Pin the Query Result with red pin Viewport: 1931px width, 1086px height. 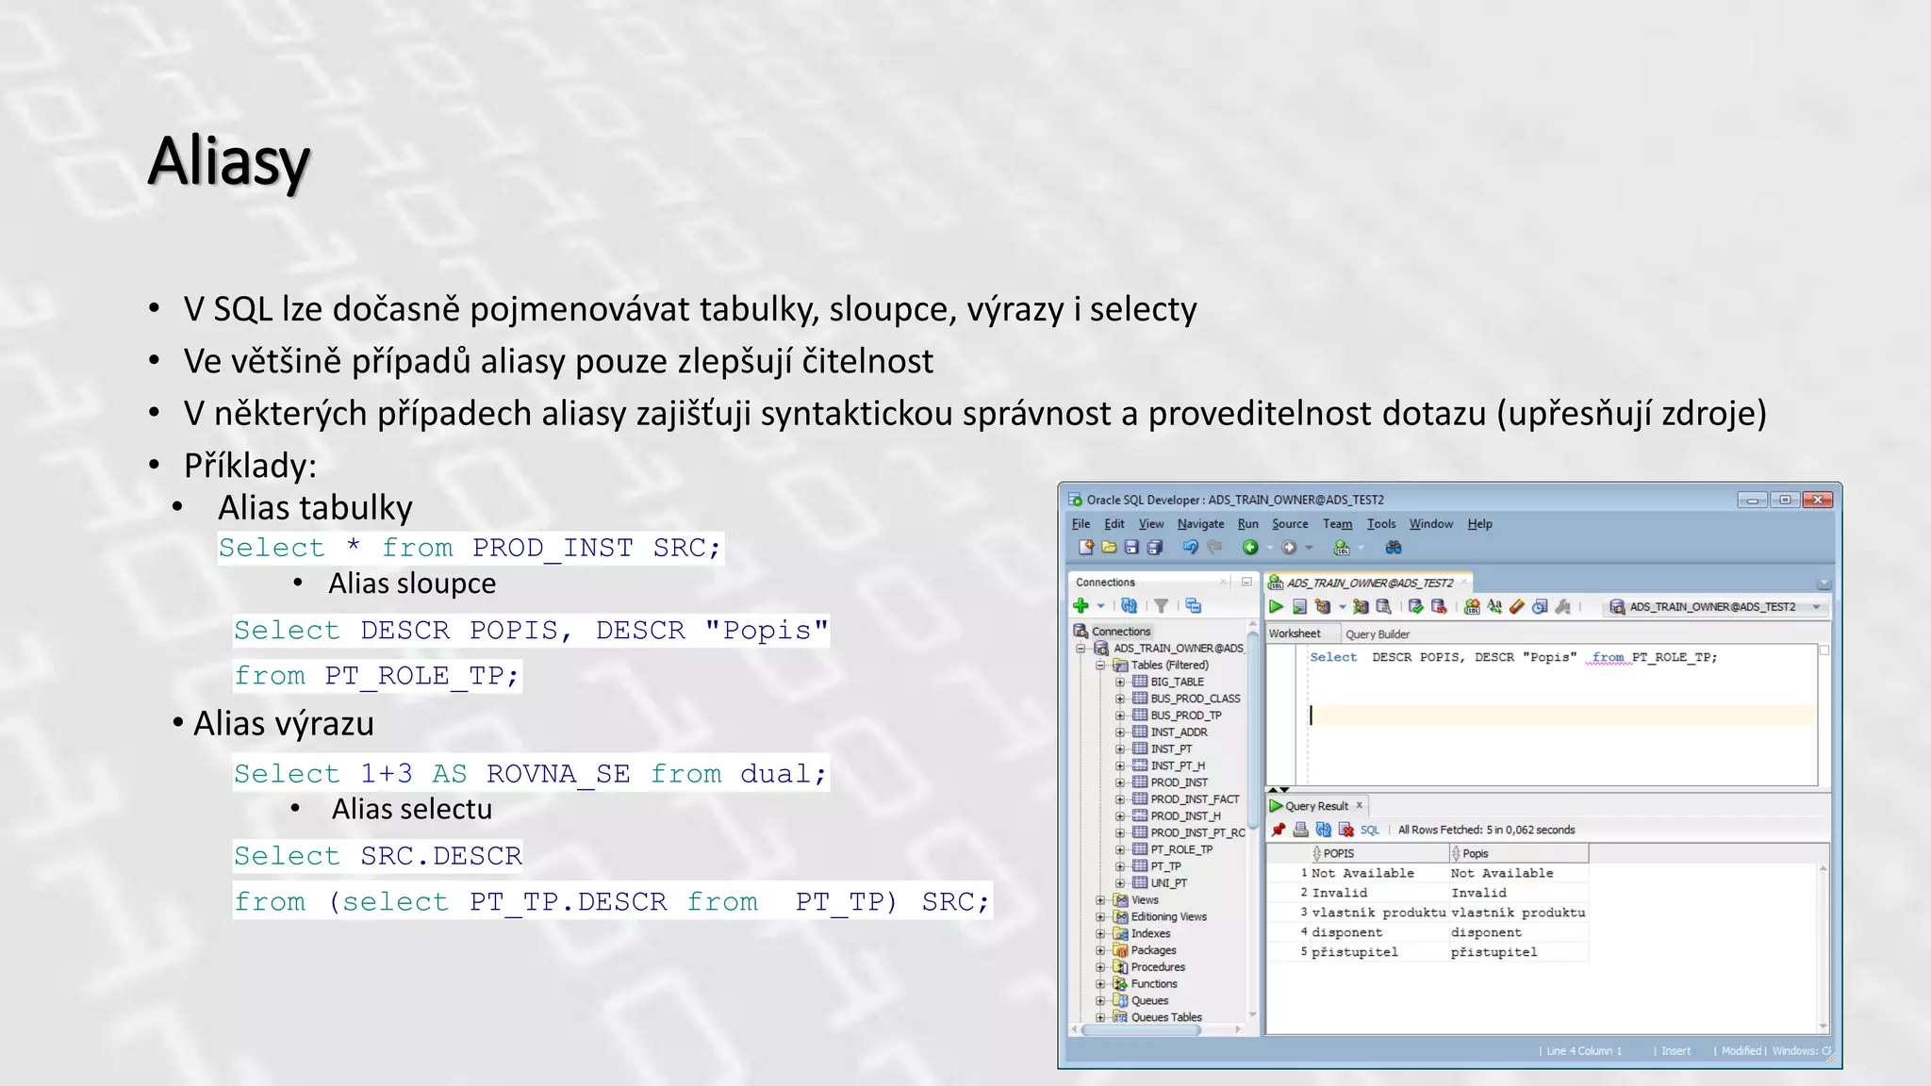[x=1279, y=831]
